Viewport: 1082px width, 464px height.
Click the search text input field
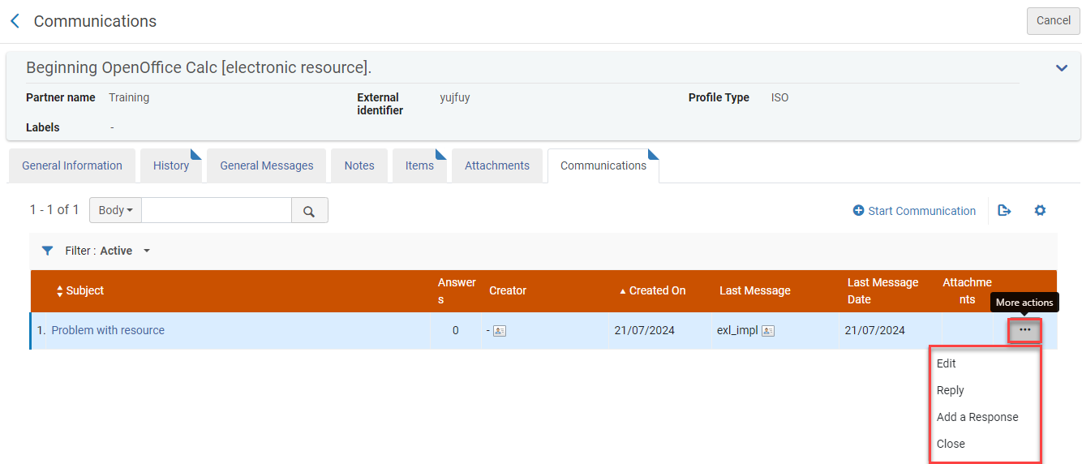tap(216, 210)
